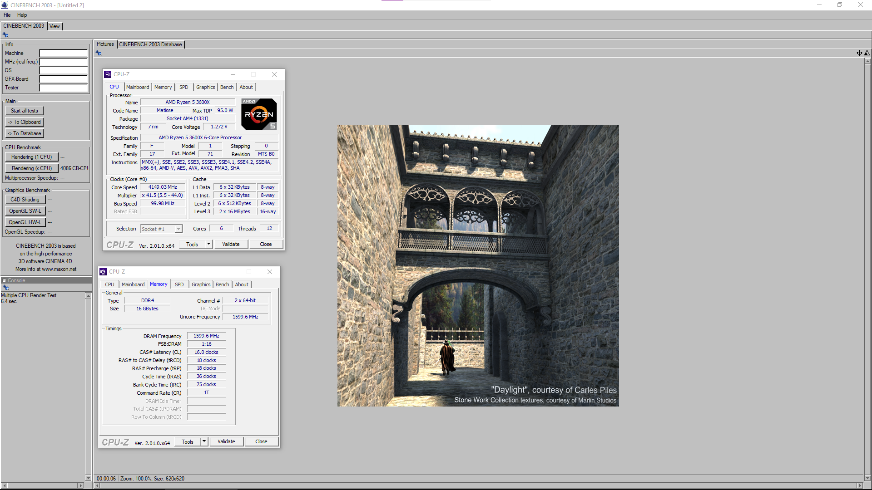Viewport: 872px width, 490px height.
Task: Click the Tester input field
Action: point(63,88)
